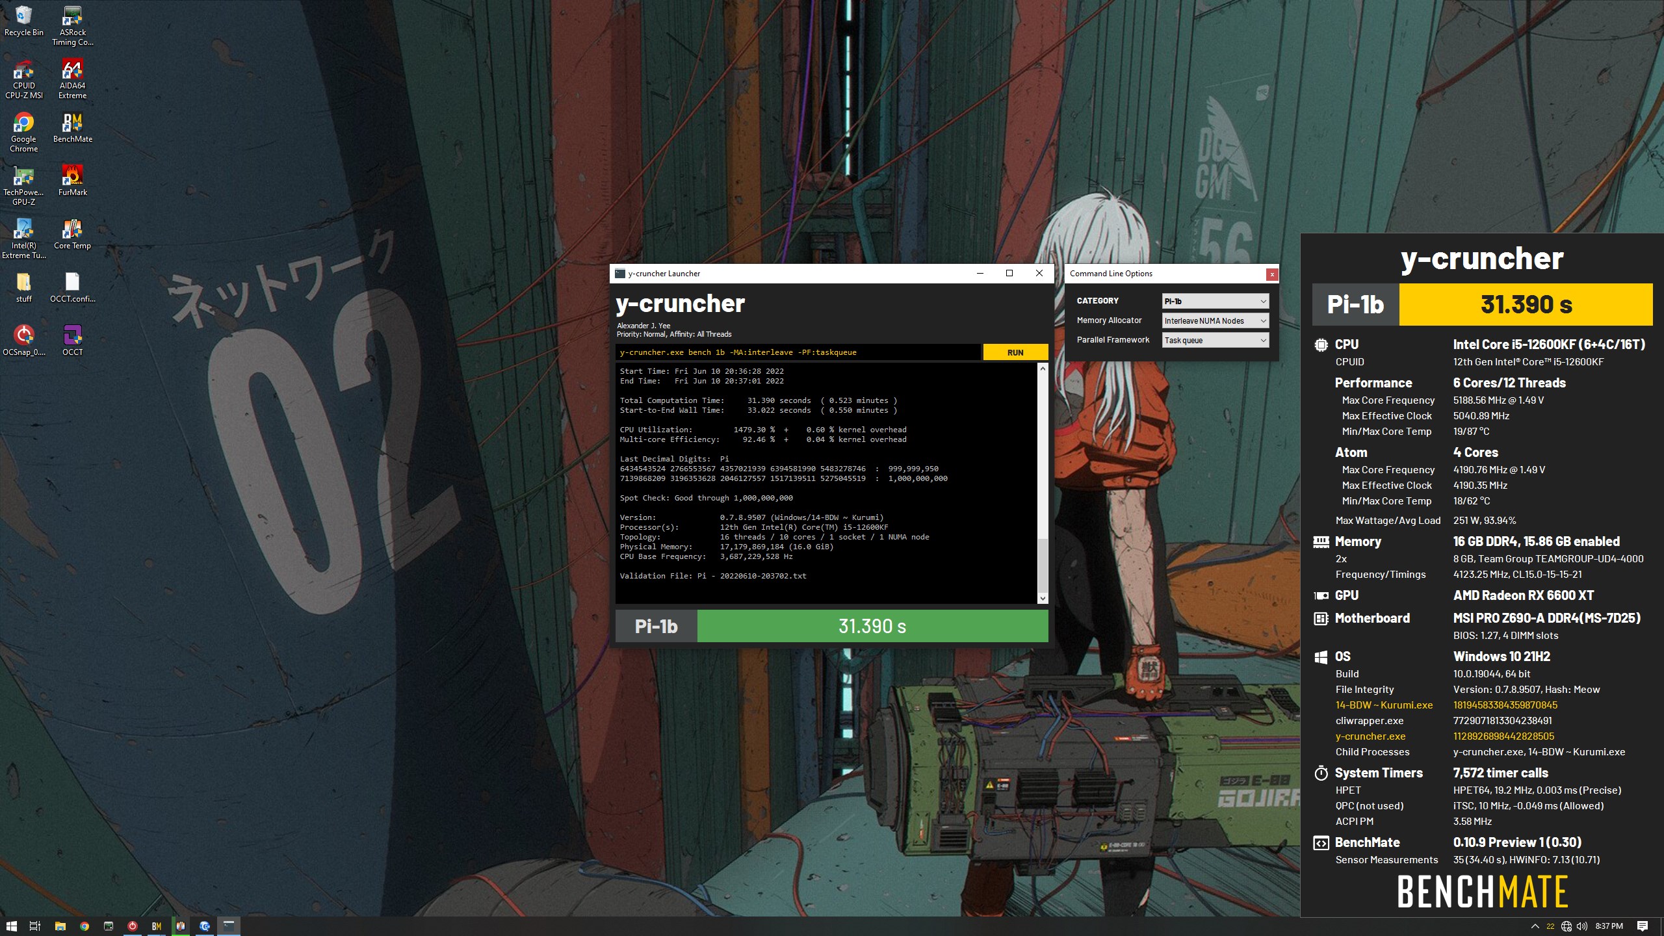Launch AIDA64 Extreme from desktop

72,79
